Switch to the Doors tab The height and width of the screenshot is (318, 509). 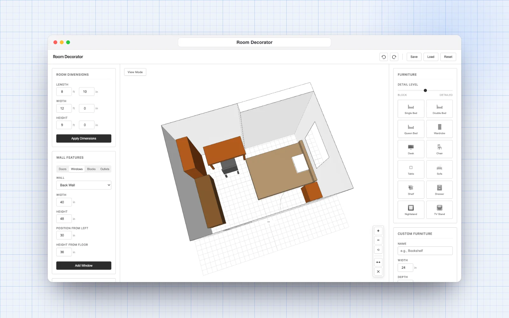(63, 169)
